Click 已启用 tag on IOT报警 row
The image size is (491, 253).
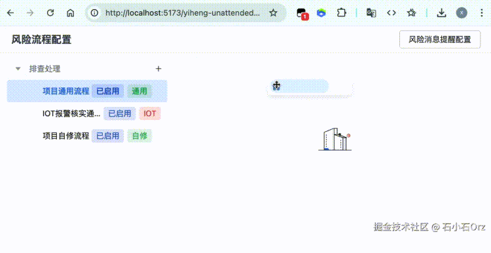click(x=120, y=113)
